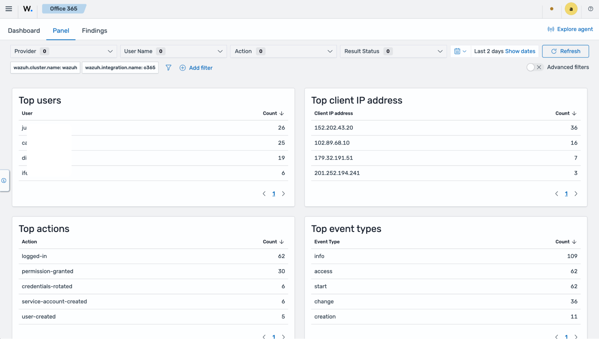Go to next page in Top client IP
599x339 pixels.
click(x=576, y=194)
